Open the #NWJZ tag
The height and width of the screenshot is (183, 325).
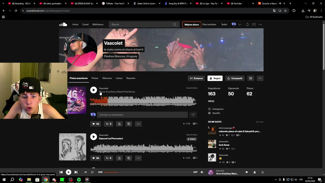click(x=192, y=139)
